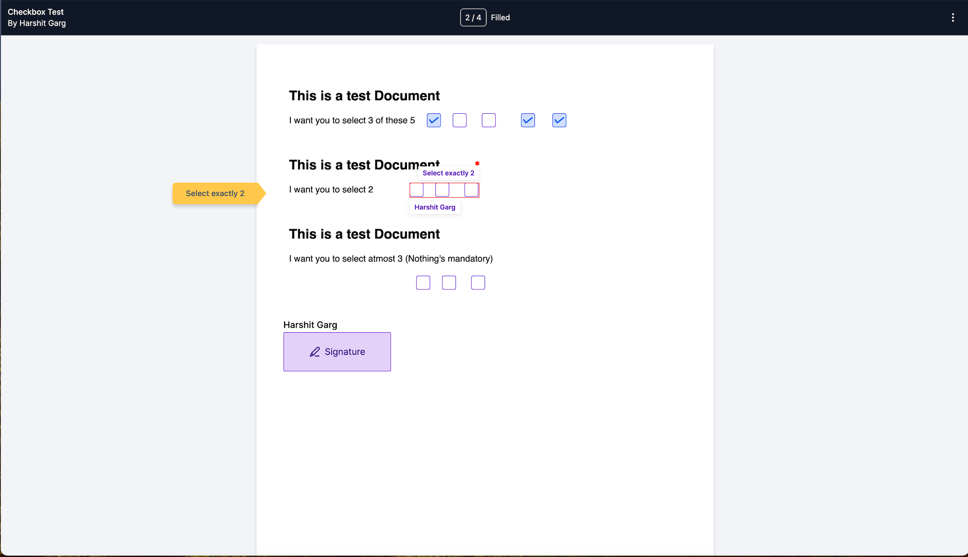Select the third checkbox in 'select 2' group

point(471,190)
